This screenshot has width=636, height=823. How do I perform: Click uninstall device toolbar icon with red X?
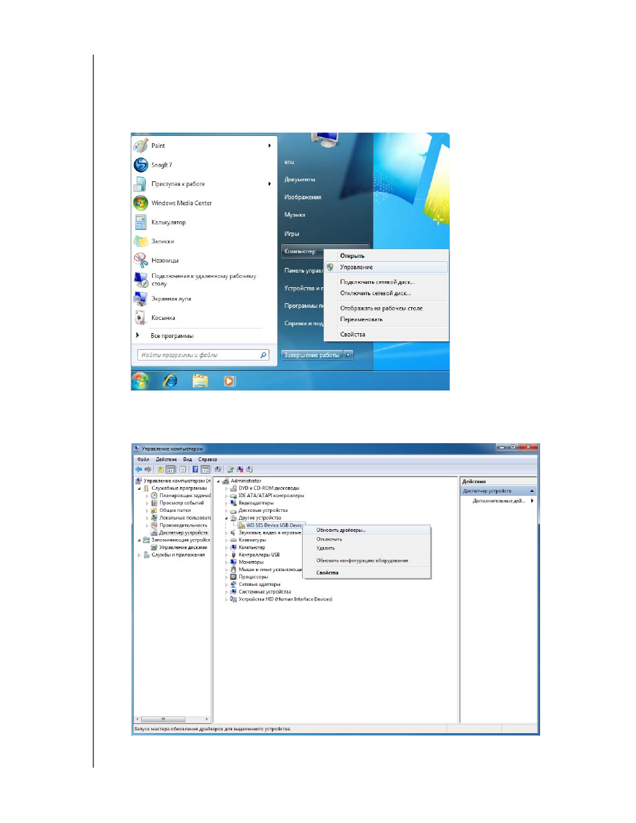[241, 469]
